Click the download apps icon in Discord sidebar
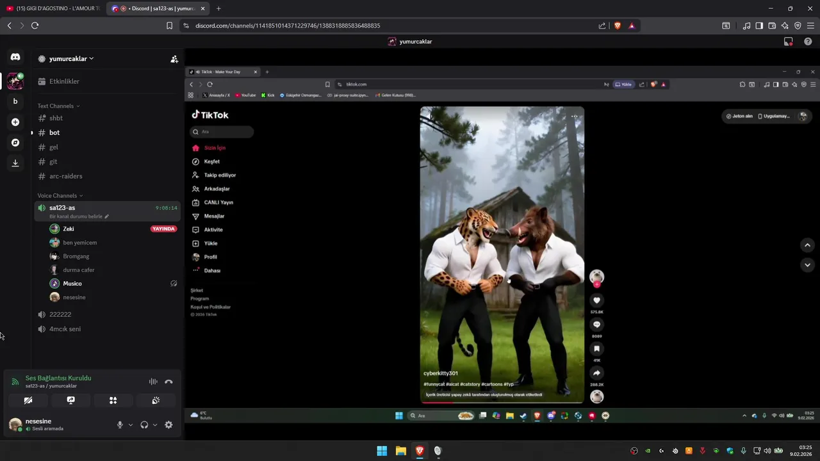 15,163
